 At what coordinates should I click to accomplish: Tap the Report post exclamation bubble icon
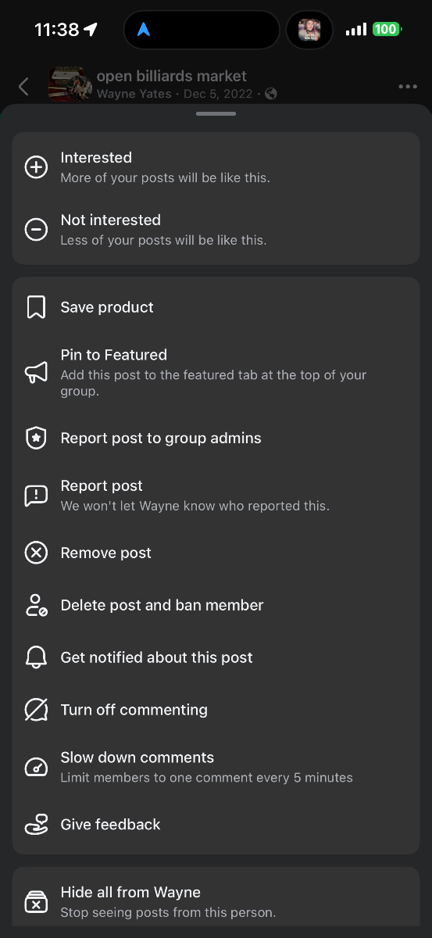tap(36, 496)
